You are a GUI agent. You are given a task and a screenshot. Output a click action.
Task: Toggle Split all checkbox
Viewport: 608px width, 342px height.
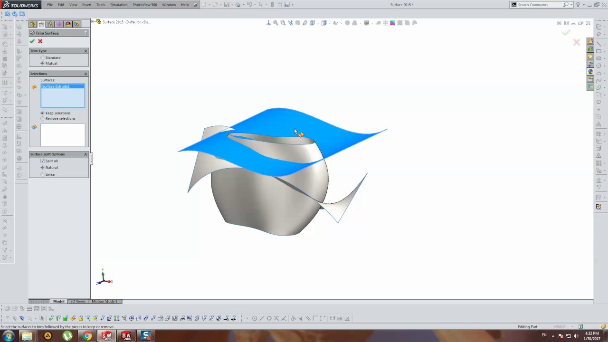pos(43,161)
